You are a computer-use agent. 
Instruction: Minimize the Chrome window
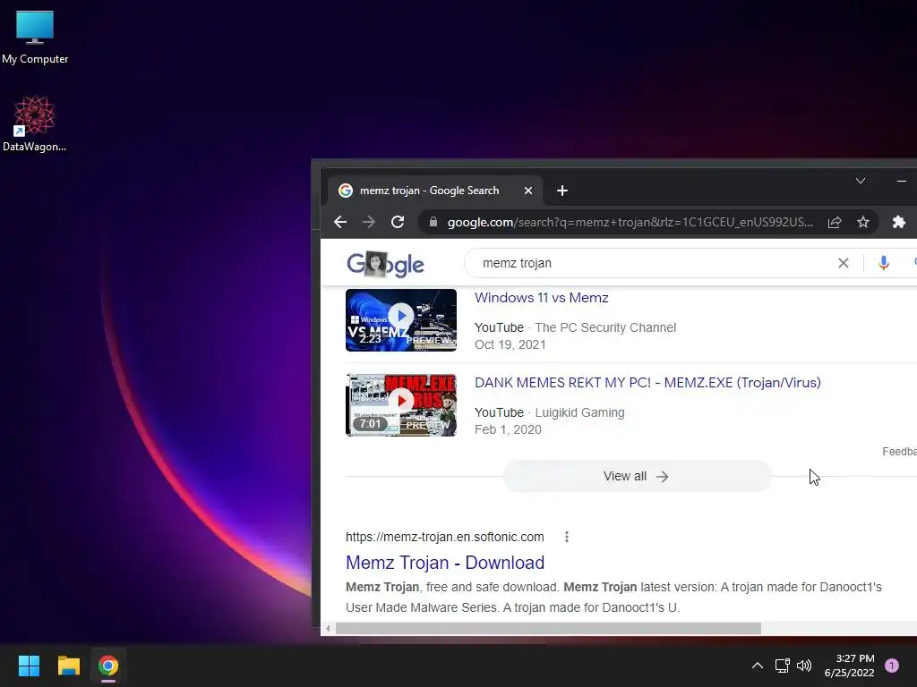coord(901,181)
